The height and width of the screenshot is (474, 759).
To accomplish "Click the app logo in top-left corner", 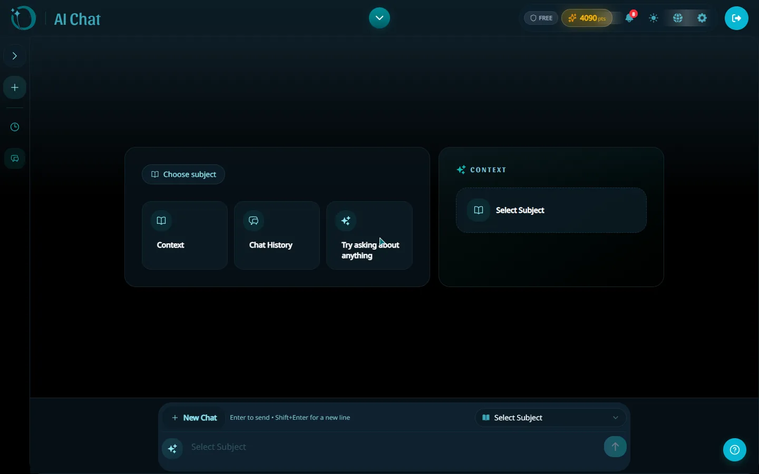I will coord(23,18).
